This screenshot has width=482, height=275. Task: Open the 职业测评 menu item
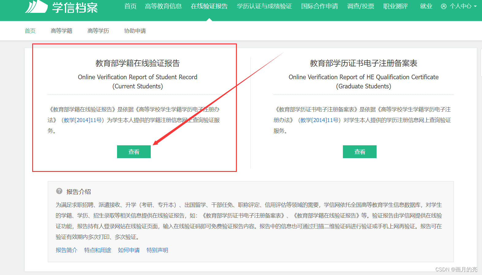pyautogui.click(x=396, y=6)
